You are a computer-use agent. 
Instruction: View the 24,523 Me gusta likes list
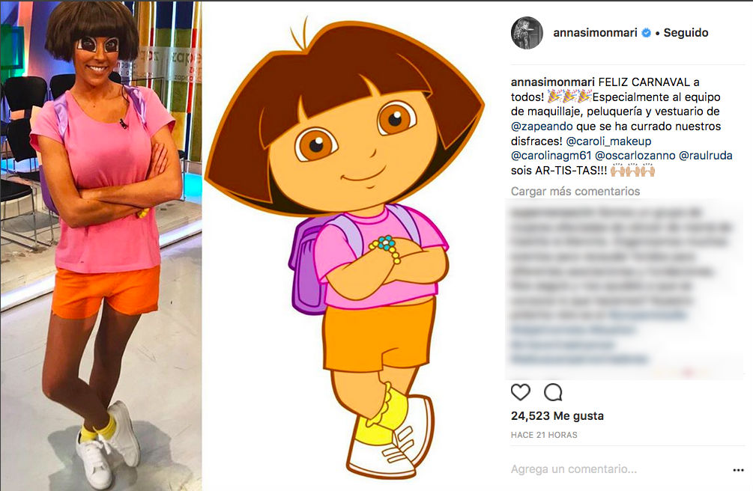[x=557, y=415]
